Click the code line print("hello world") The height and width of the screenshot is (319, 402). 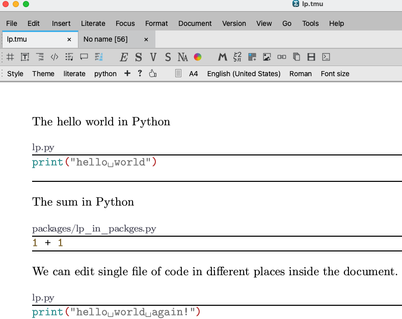tap(94, 163)
